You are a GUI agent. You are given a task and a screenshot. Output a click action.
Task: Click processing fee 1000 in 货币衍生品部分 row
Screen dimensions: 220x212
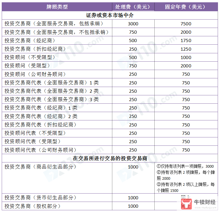coord(133,198)
